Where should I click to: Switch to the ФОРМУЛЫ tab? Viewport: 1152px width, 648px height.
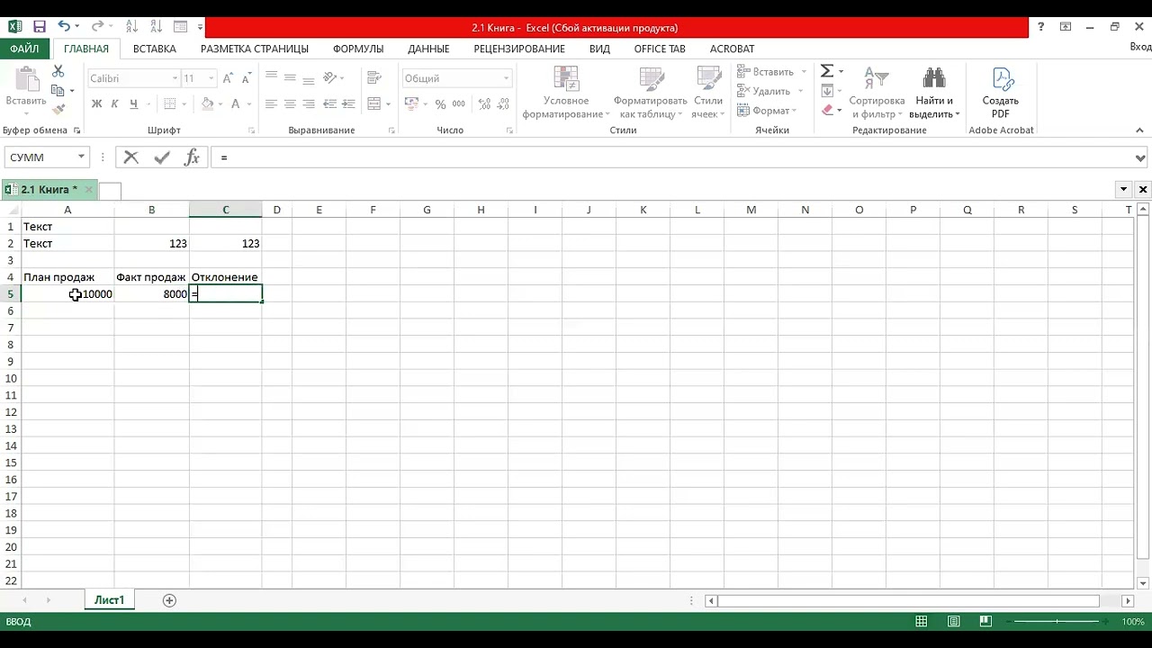point(358,49)
